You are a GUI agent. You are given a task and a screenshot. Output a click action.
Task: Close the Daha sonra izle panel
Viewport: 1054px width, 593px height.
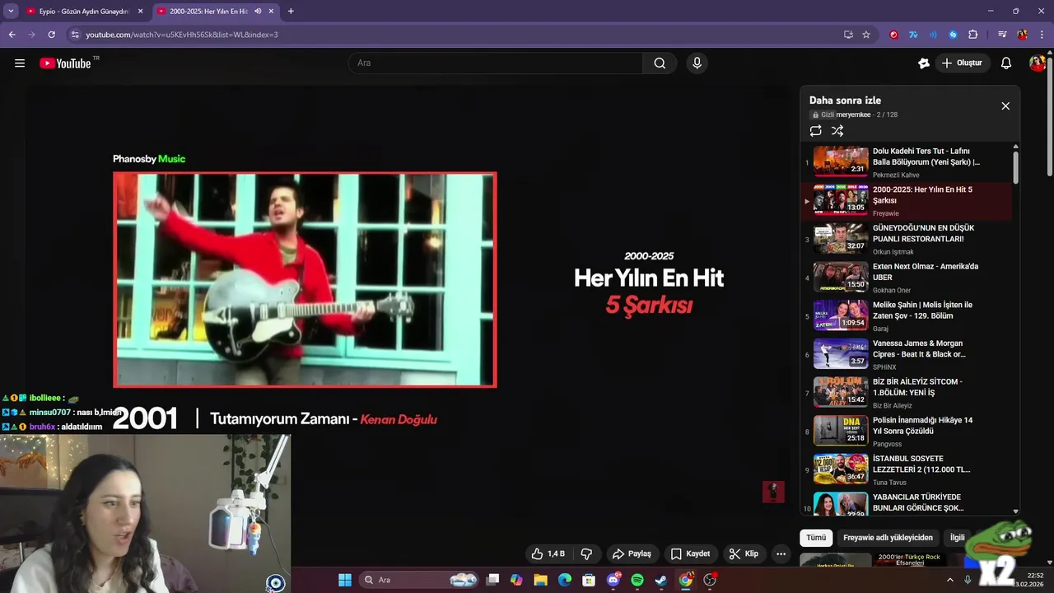pyautogui.click(x=1005, y=106)
